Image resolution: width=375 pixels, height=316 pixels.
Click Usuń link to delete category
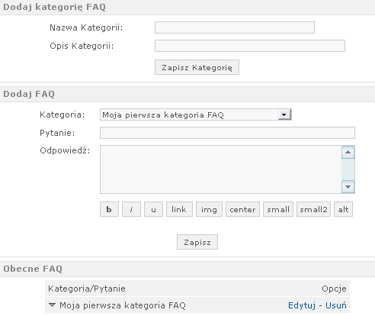(336, 305)
